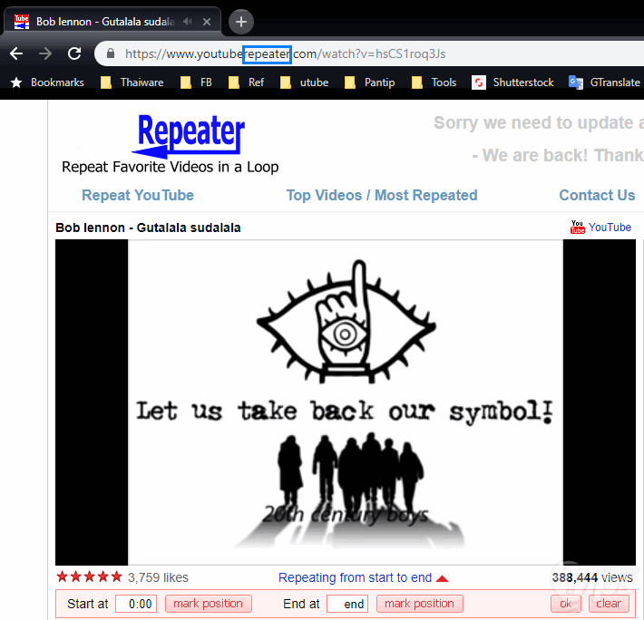
Task: Open a new tab with the plus button
Action: pos(241,22)
